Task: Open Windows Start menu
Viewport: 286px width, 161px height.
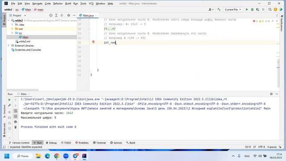Action: (7, 156)
